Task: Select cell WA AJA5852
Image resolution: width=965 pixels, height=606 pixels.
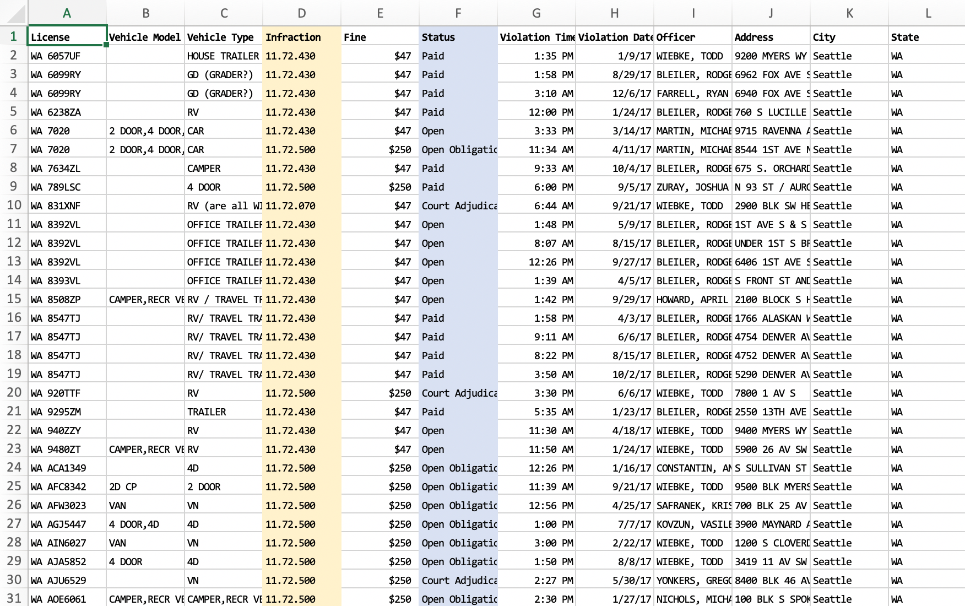Action: point(67,561)
